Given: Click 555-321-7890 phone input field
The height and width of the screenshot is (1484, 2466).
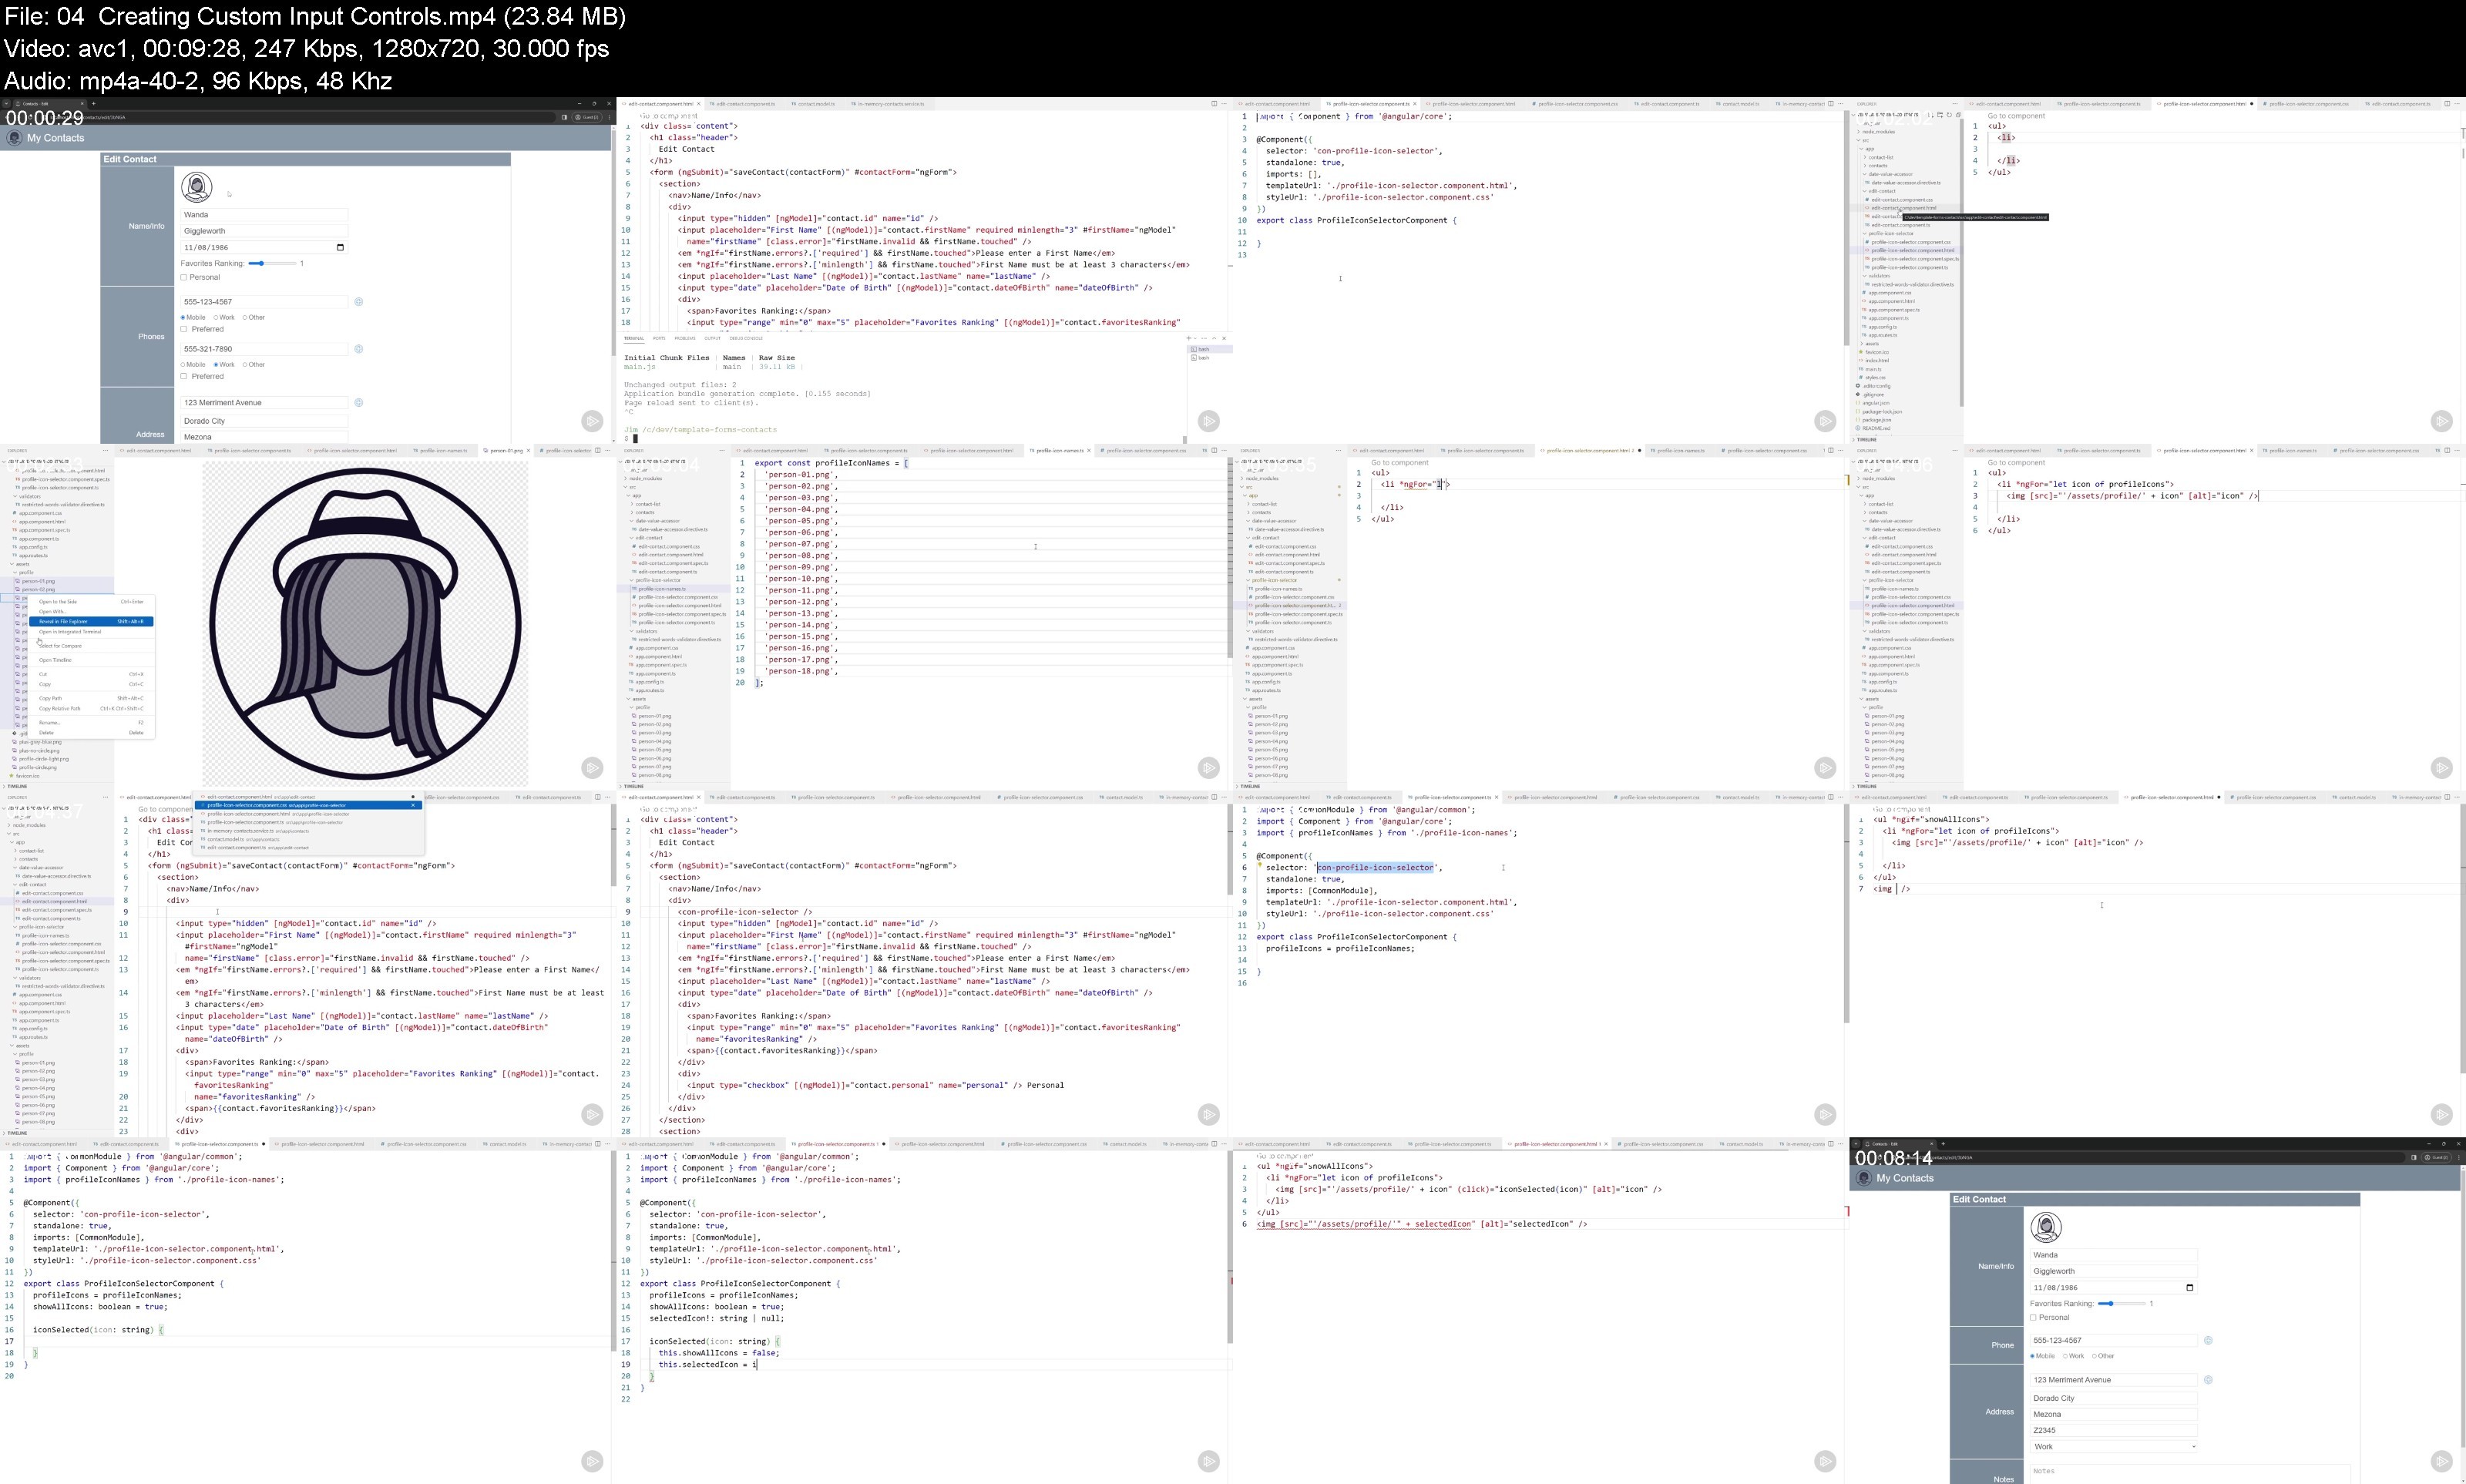Looking at the screenshot, I should pyautogui.click(x=264, y=349).
